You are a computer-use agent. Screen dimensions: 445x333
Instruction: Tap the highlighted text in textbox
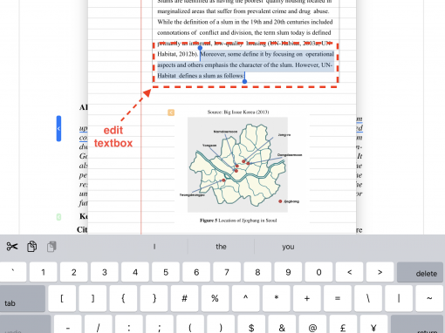pyautogui.click(x=245, y=65)
